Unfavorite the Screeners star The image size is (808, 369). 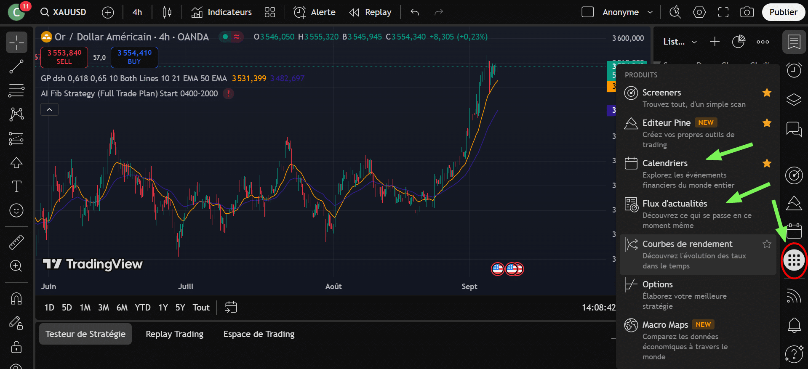click(x=767, y=93)
